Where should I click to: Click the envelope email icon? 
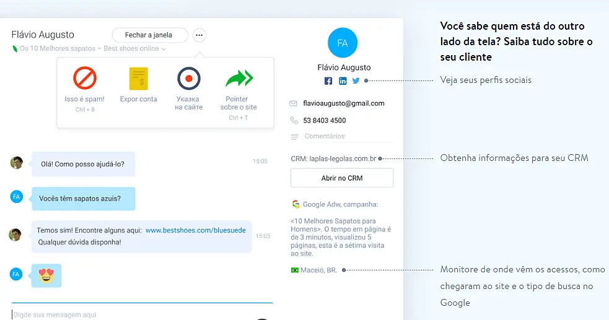tap(294, 103)
